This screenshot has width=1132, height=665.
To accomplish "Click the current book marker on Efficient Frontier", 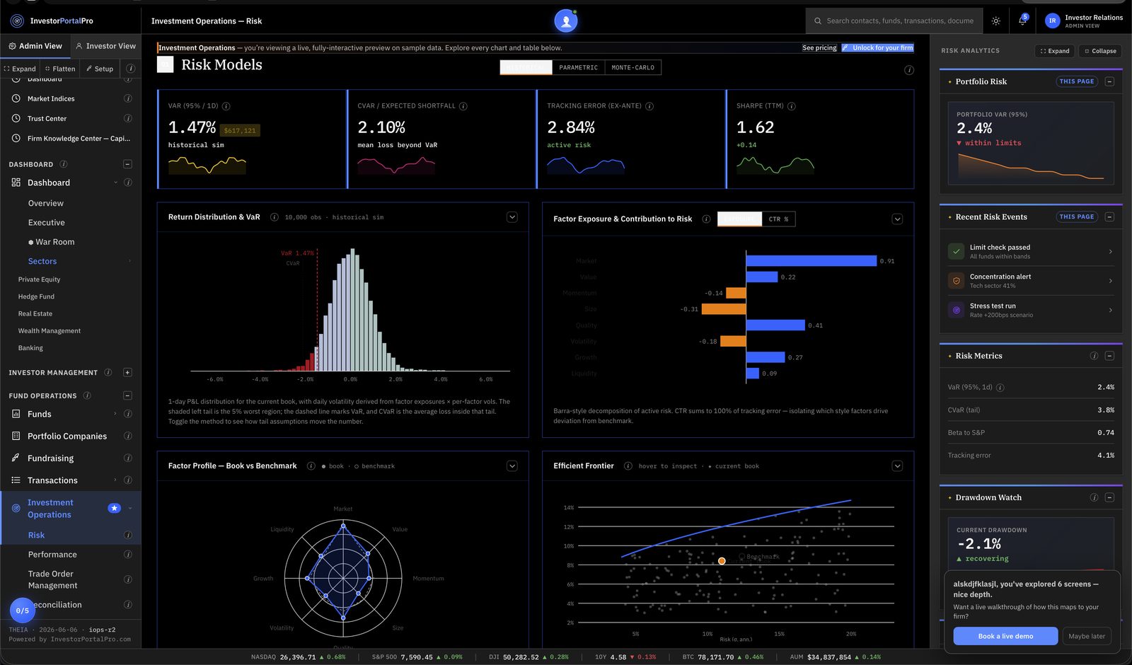I will [722, 561].
